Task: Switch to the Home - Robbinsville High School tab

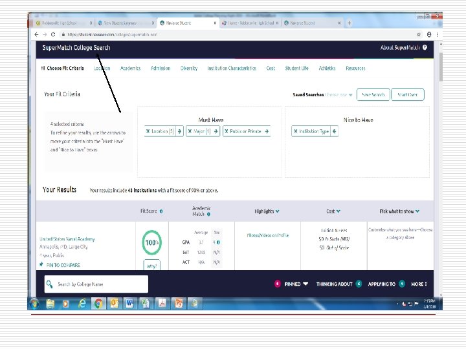Action: (x=250, y=23)
